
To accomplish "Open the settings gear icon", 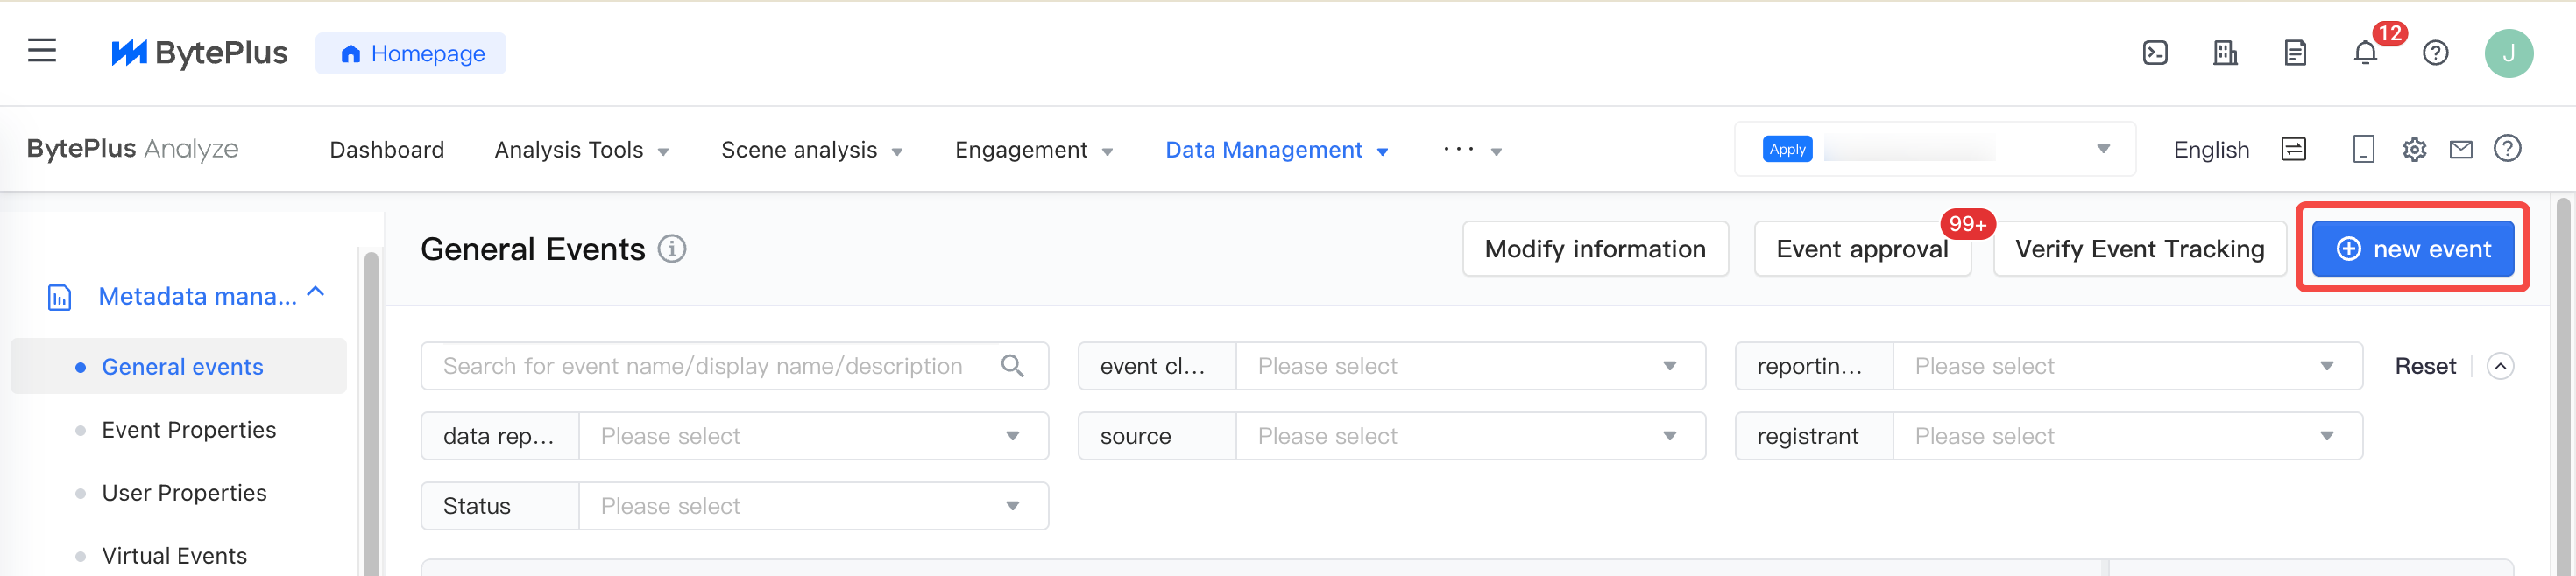I will click(2414, 150).
